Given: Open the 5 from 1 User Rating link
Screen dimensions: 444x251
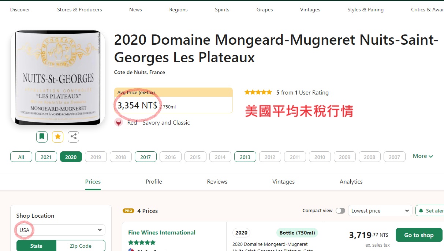Looking at the screenshot, I should coord(302,92).
